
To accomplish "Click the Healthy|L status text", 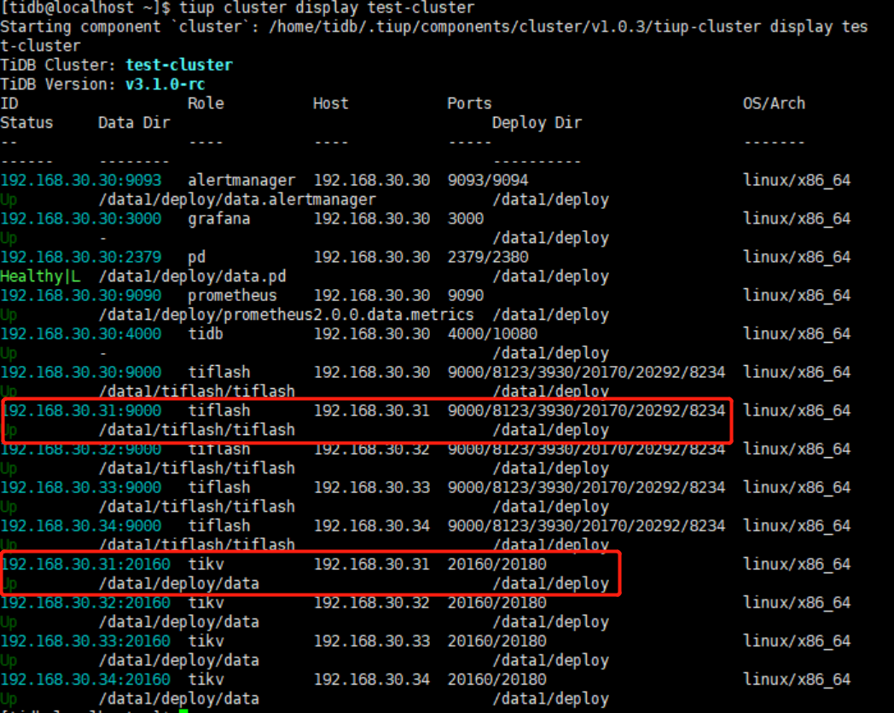I will tap(40, 276).
